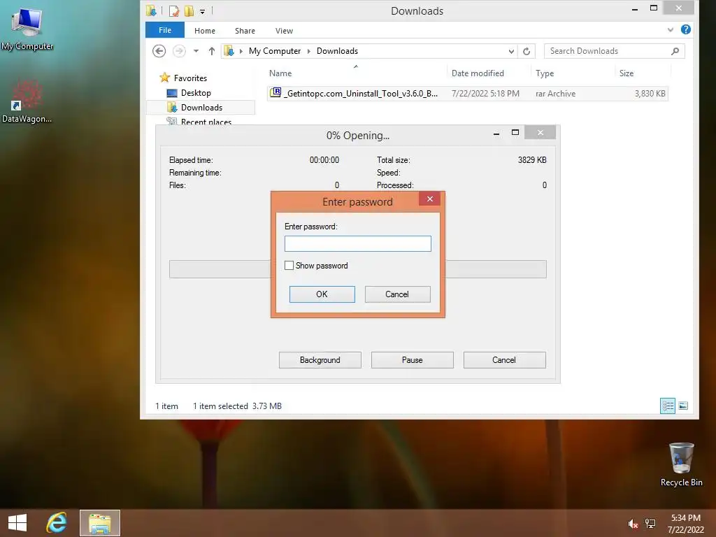Open the File menu in Explorer

click(x=165, y=30)
